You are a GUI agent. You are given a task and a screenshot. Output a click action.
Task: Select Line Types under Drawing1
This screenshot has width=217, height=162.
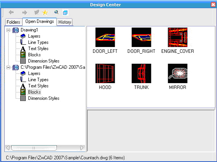38,42
